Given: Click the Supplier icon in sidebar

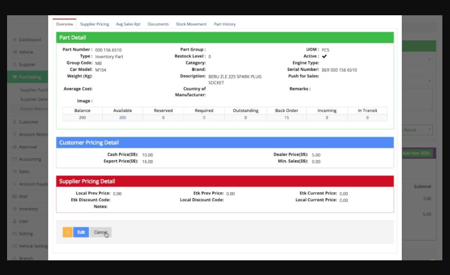Looking at the screenshot, I should click(x=15, y=64).
